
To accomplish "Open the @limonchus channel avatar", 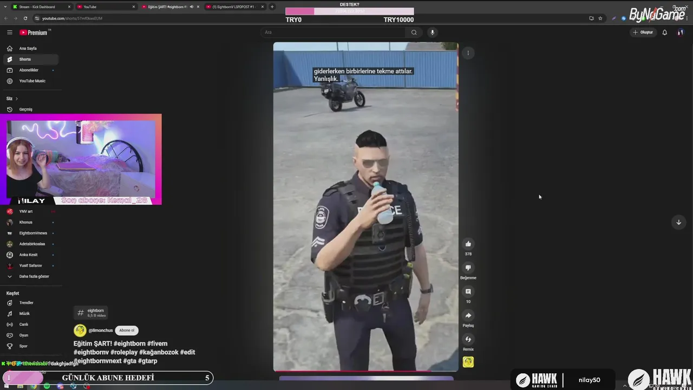I will (x=80, y=330).
